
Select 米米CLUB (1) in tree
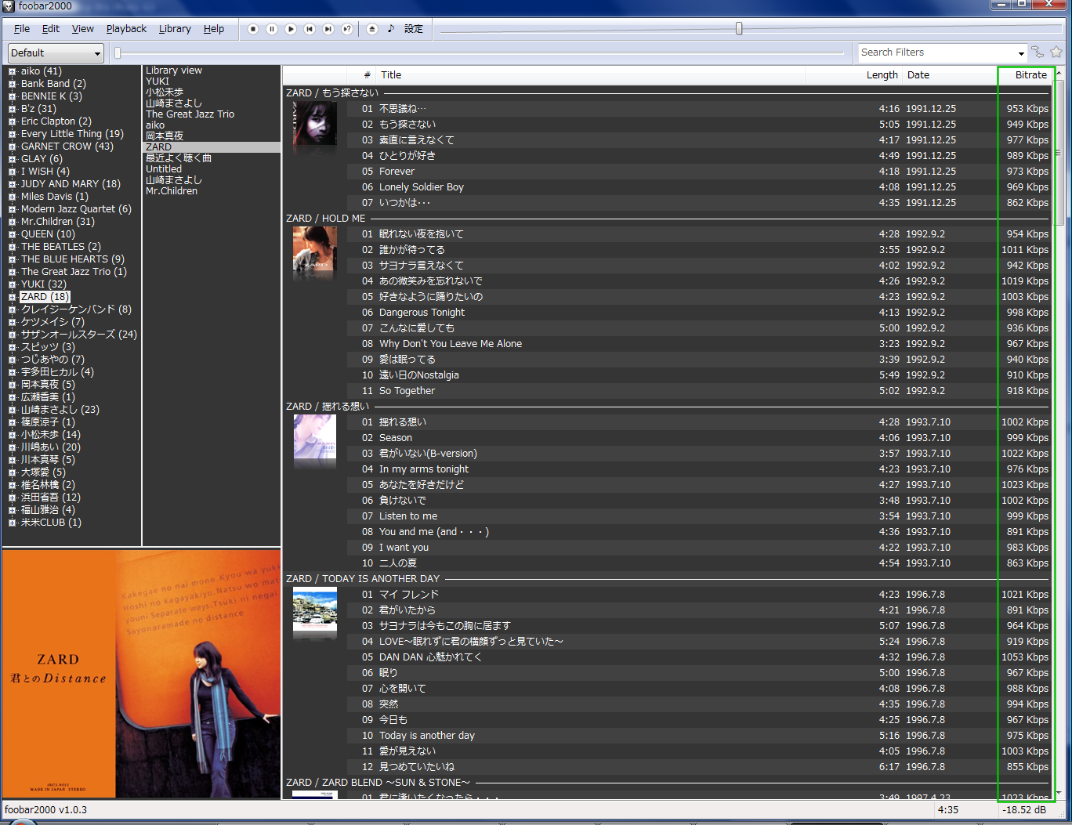pos(51,523)
